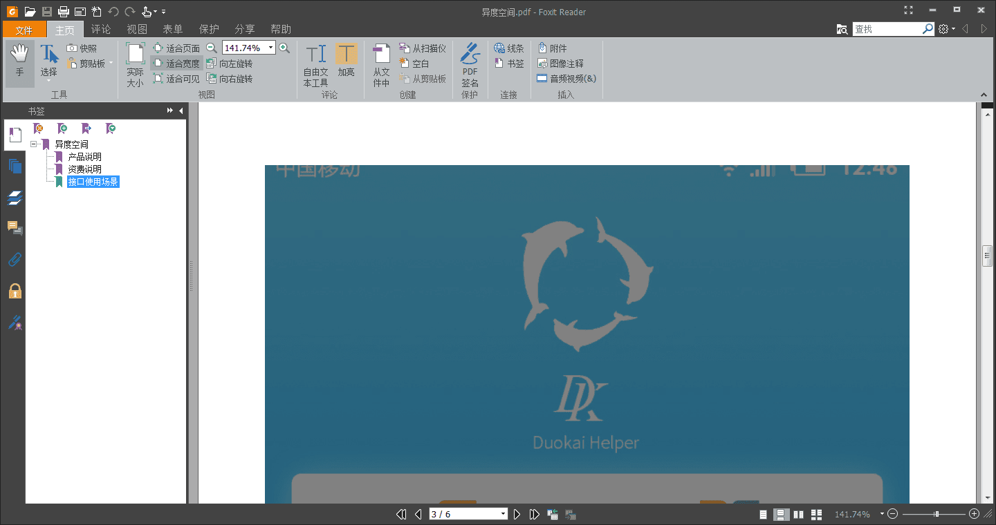Open the File (文件) menu
996x525 pixels.
click(24, 29)
